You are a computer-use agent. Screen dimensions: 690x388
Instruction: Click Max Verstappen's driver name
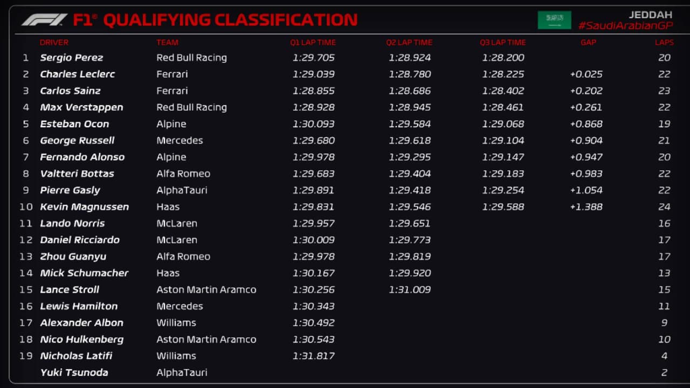[81, 107]
